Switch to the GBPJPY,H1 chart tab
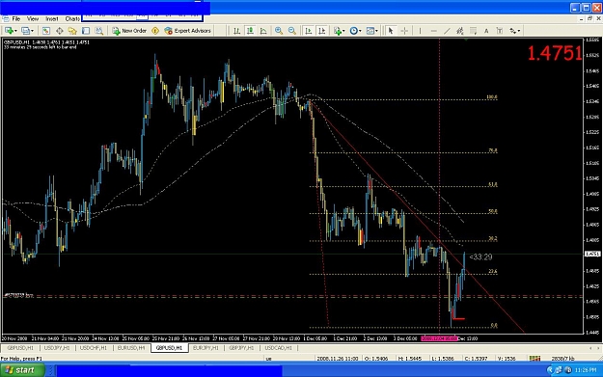This screenshot has width=603, height=377. [241, 348]
